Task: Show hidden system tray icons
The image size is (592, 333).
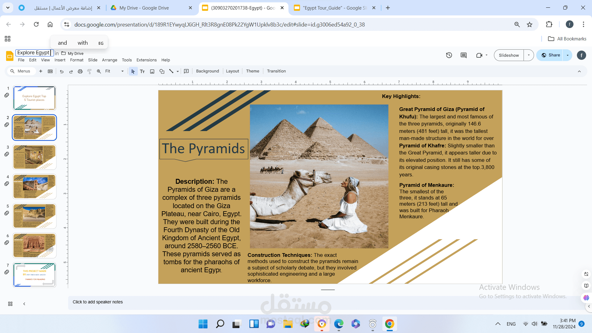Action: pyautogui.click(x=498, y=324)
